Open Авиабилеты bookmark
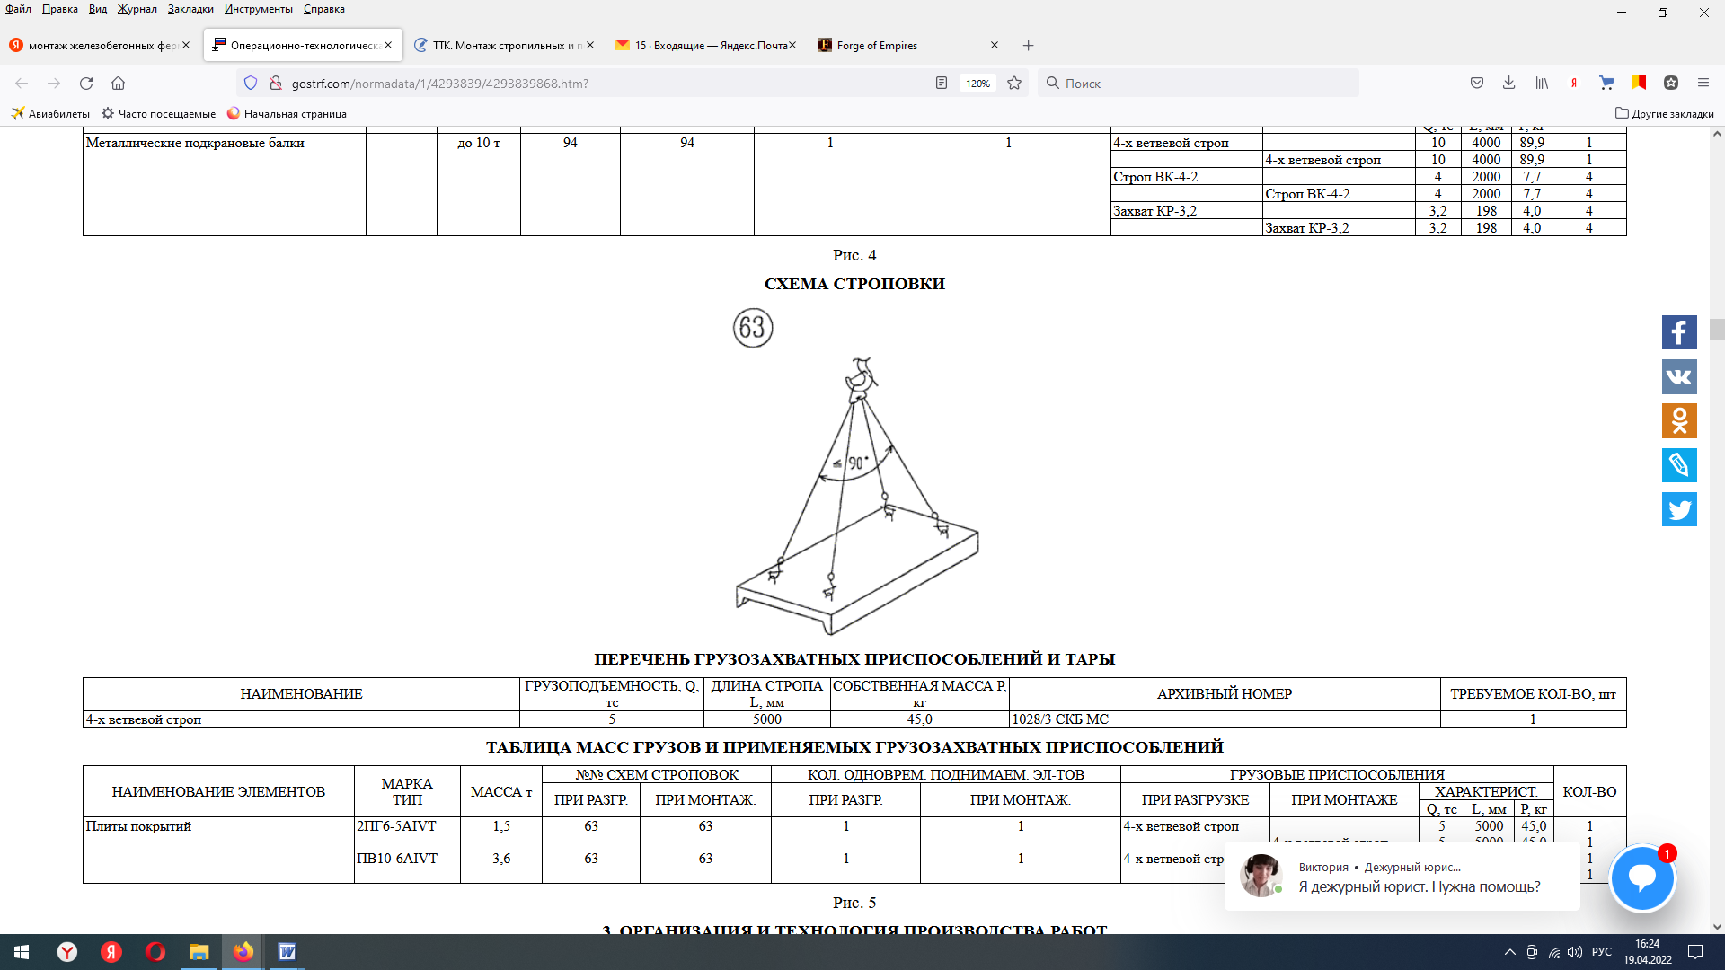 coord(50,114)
